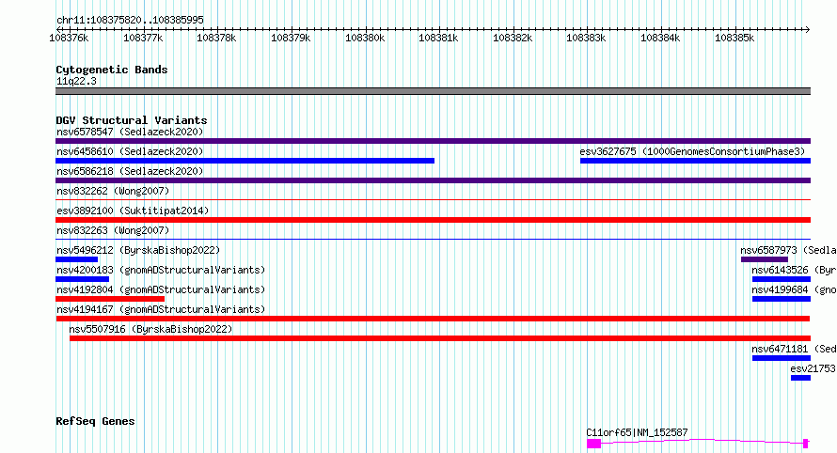
Task: Click the esv3892100 red variant bar
Action: [433, 220]
